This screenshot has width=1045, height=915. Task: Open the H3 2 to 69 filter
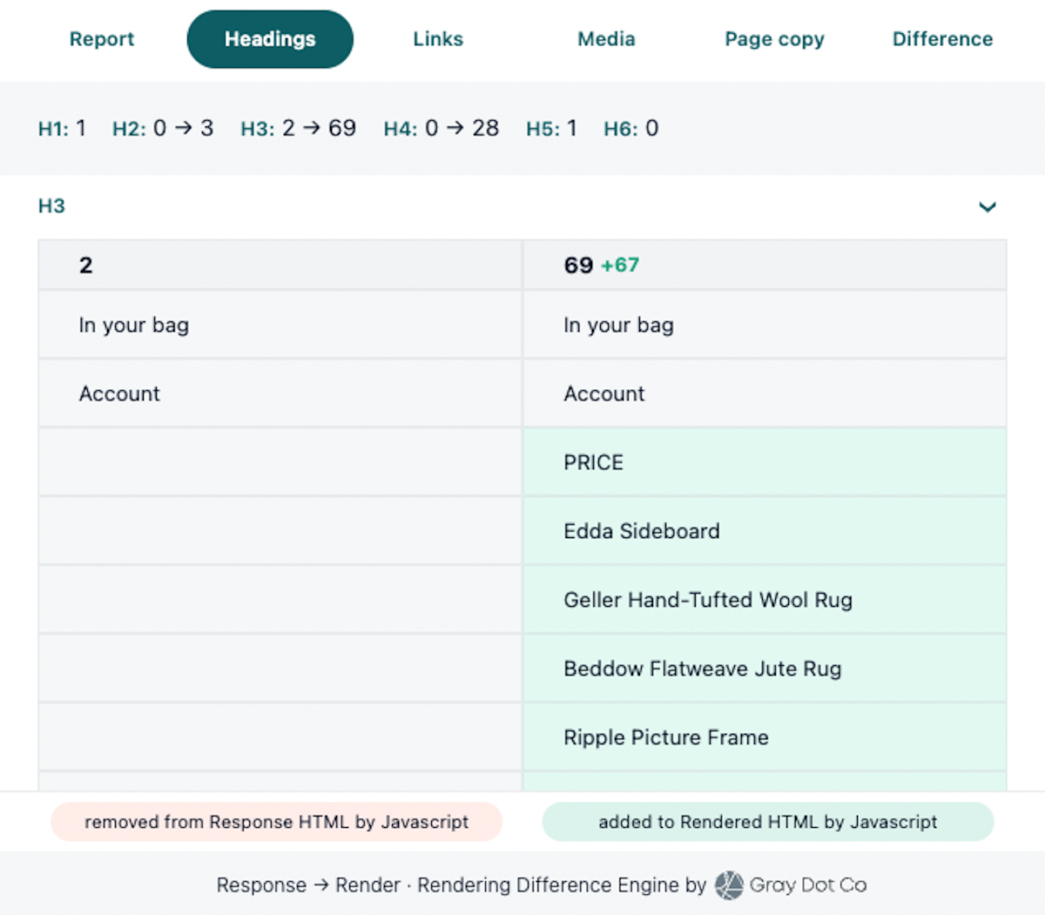point(299,128)
